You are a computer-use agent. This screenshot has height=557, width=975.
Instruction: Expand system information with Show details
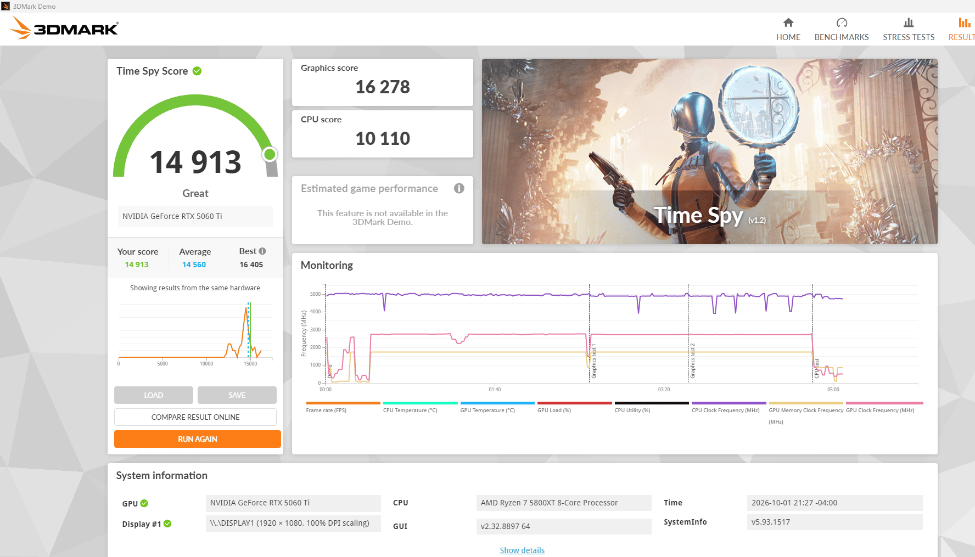[x=522, y=550]
